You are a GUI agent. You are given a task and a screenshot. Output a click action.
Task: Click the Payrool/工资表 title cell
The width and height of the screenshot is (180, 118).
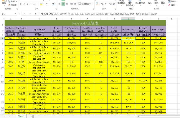pos(85,23)
